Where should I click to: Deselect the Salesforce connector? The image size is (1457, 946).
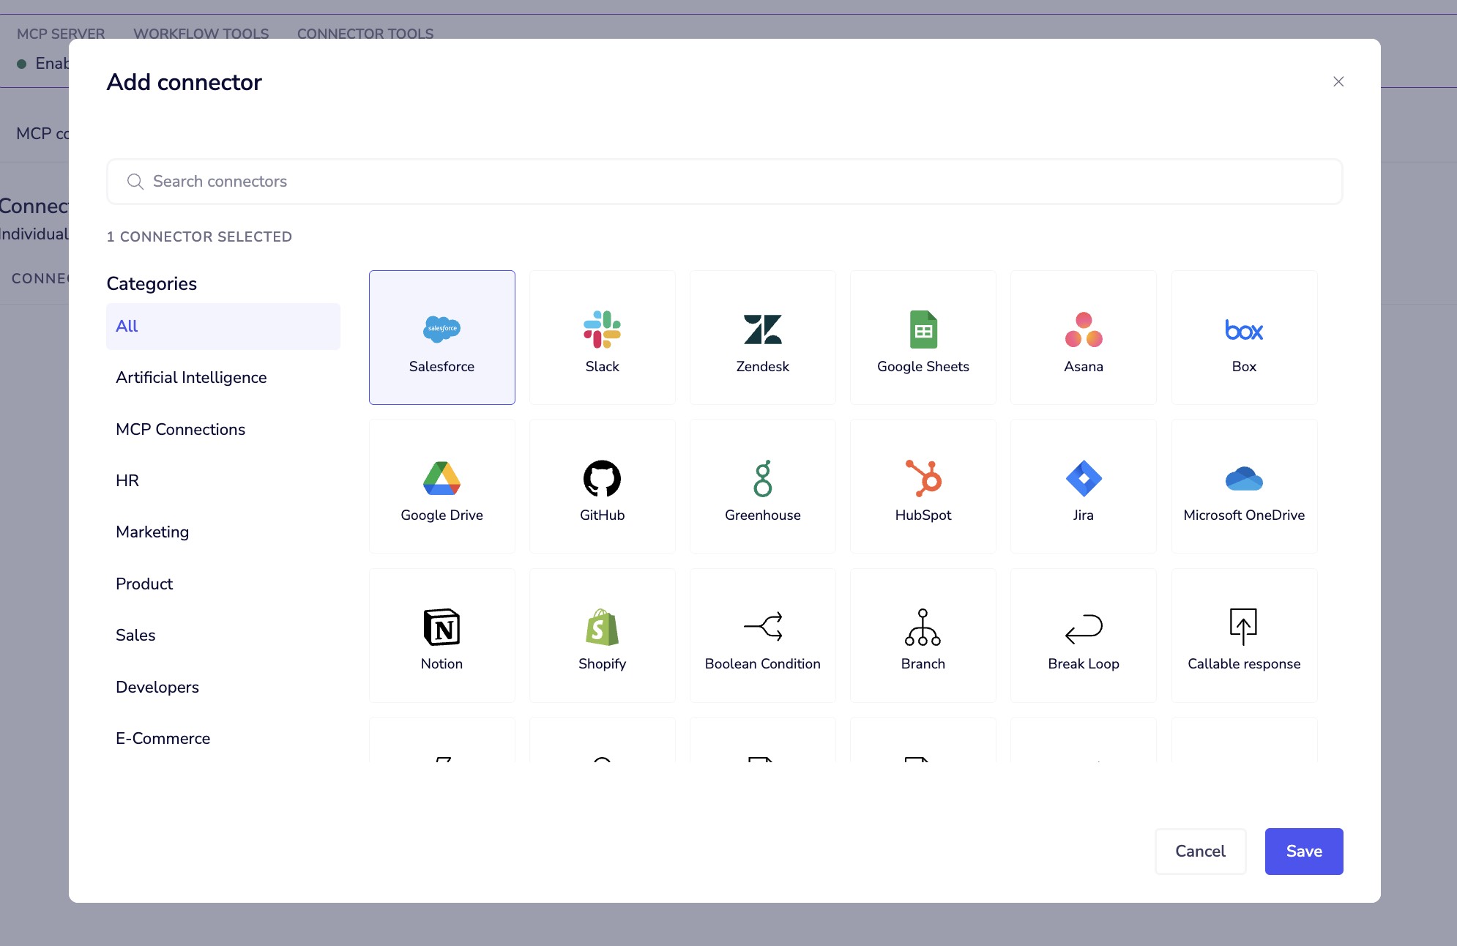(441, 337)
